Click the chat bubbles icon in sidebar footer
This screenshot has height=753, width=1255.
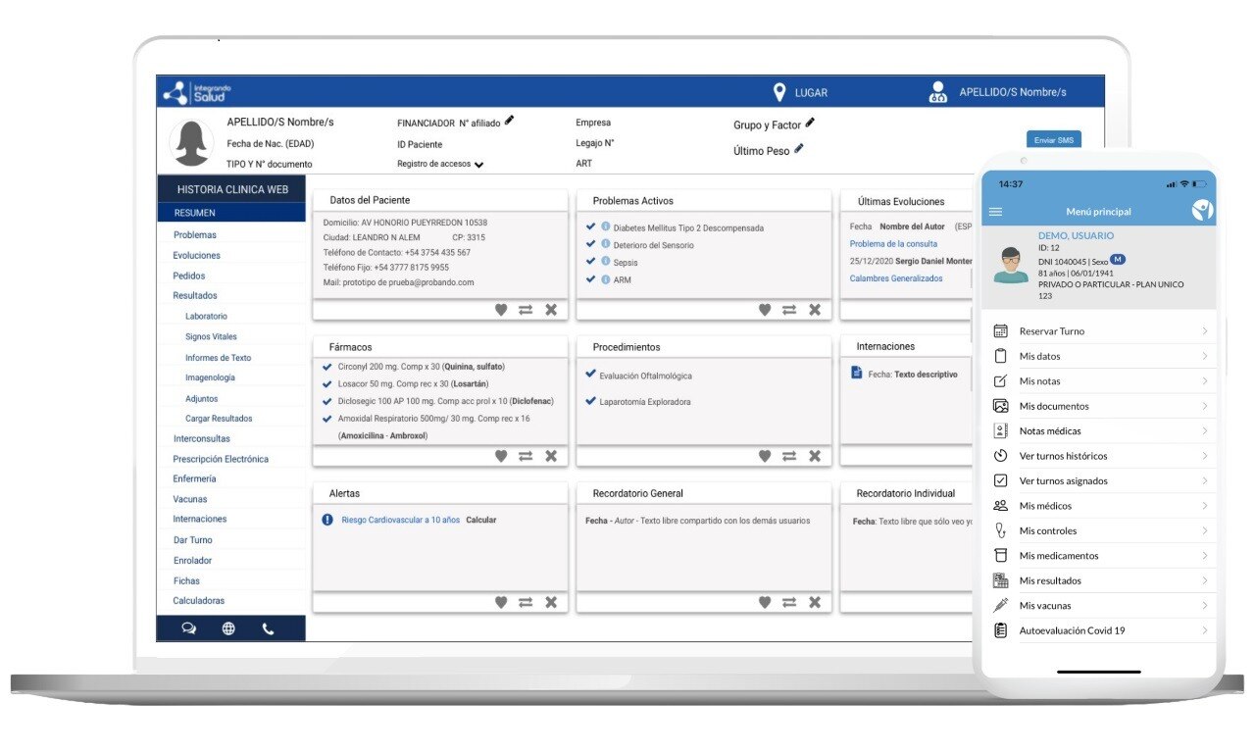coord(189,629)
